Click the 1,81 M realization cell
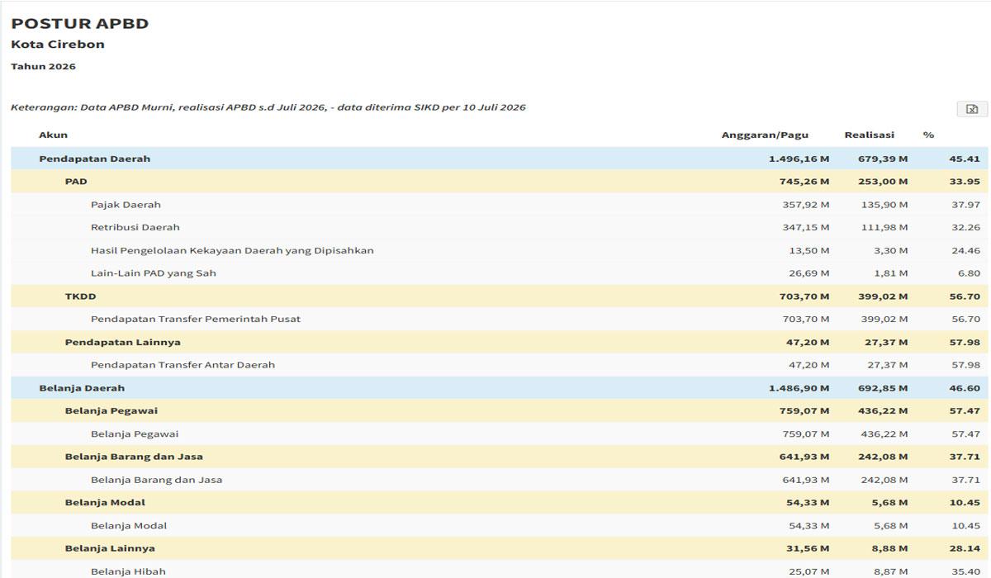991x578 pixels. tap(892, 273)
